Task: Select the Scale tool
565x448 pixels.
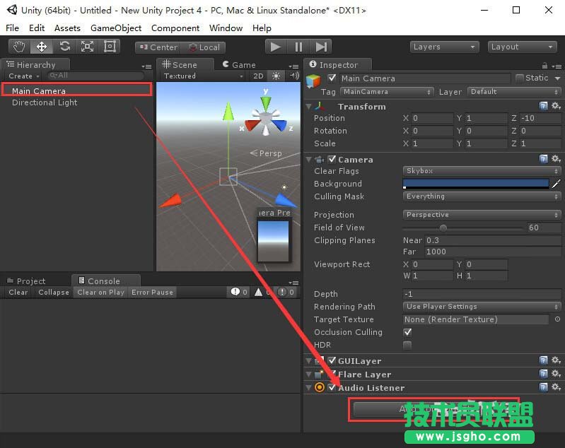Action: click(x=87, y=47)
